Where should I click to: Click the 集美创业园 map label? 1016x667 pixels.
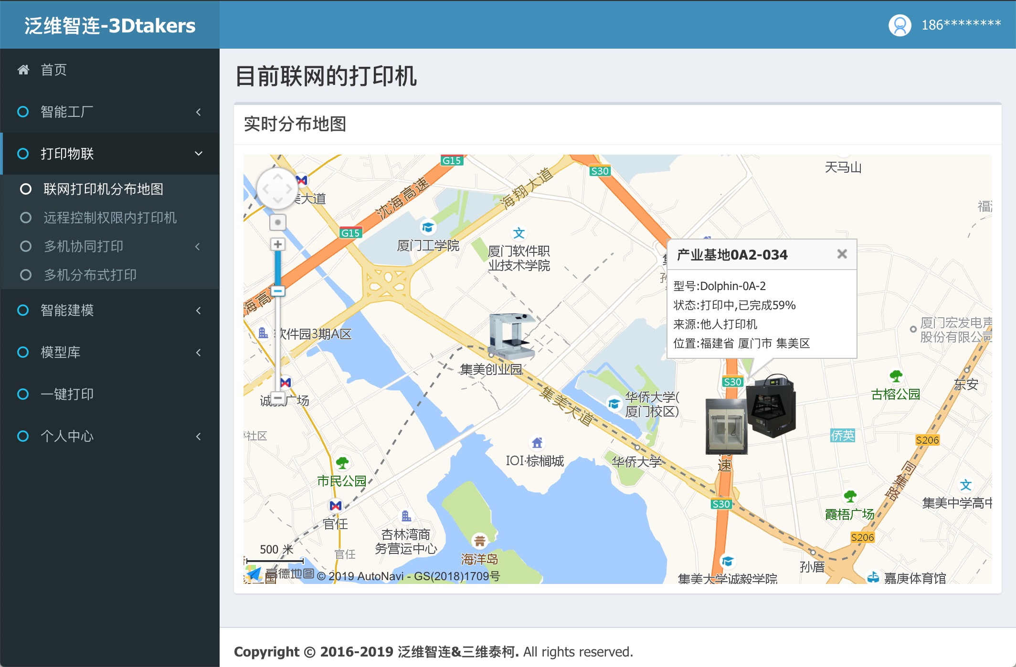click(x=491, y=369)
